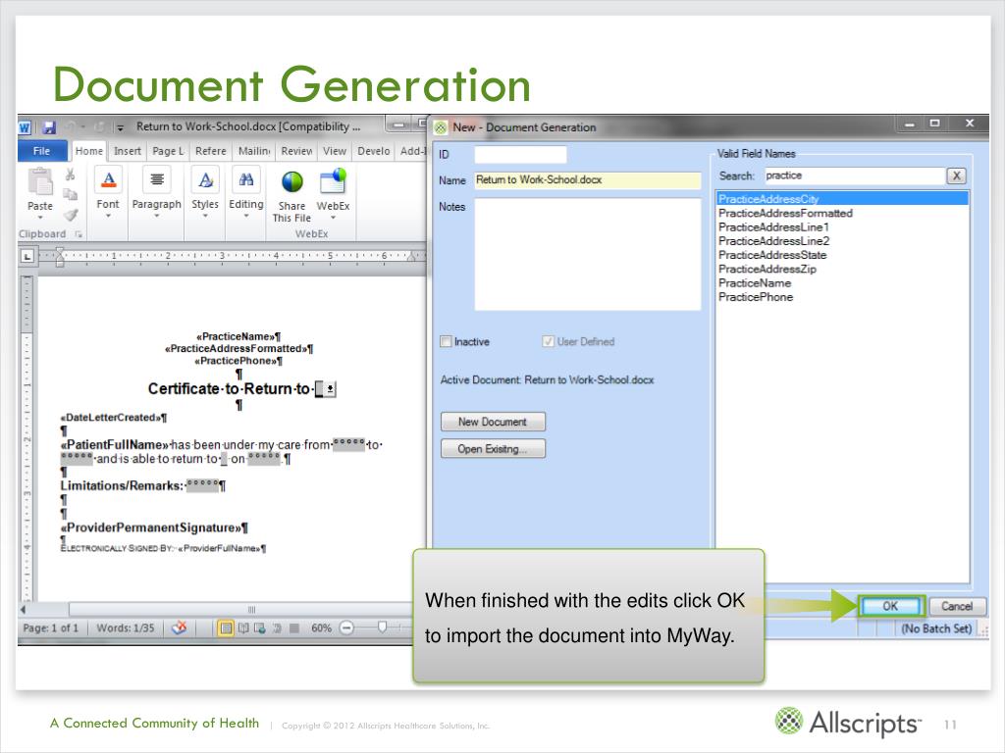
Task: Select PracticeAddressZip in field list
Action: tap(842, 269)
